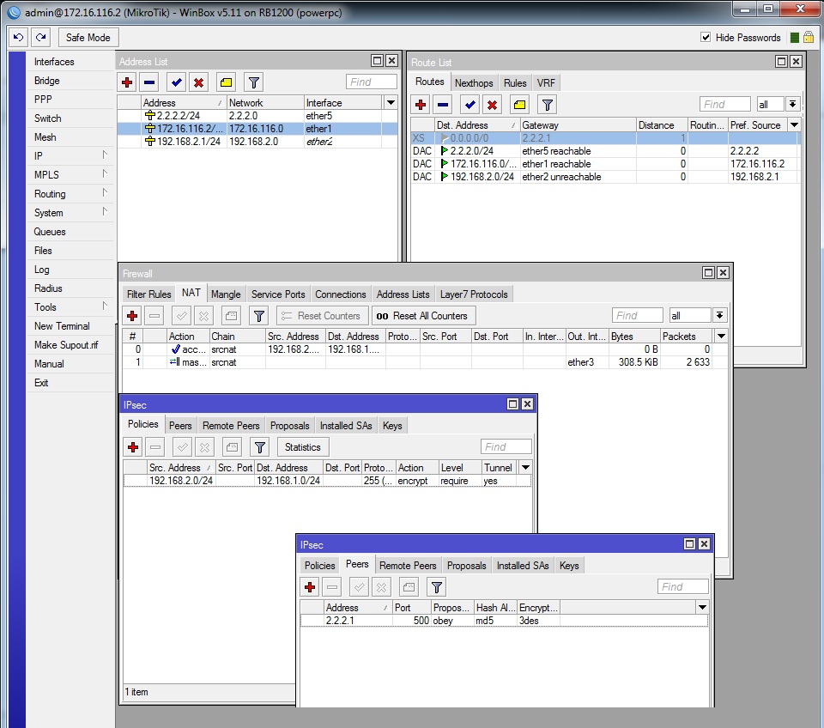Open Remote Peers tab in IPsec Peers window
The height and width of the screenshot is (728, 824).
pyautogui.click(x=408, y=566)
